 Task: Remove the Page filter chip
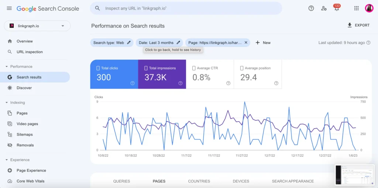[x=246, y=43]
